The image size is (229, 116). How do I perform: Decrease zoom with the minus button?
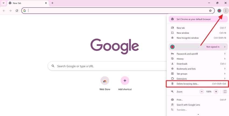click(x=202, y=92)
